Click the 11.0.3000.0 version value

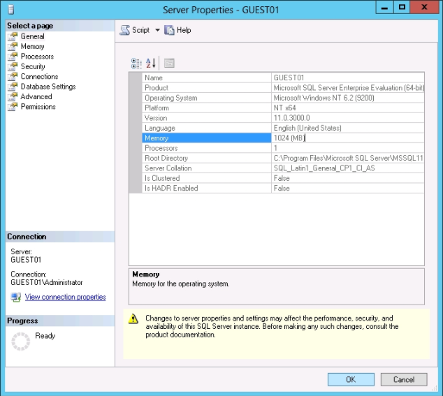click(292, 118)
